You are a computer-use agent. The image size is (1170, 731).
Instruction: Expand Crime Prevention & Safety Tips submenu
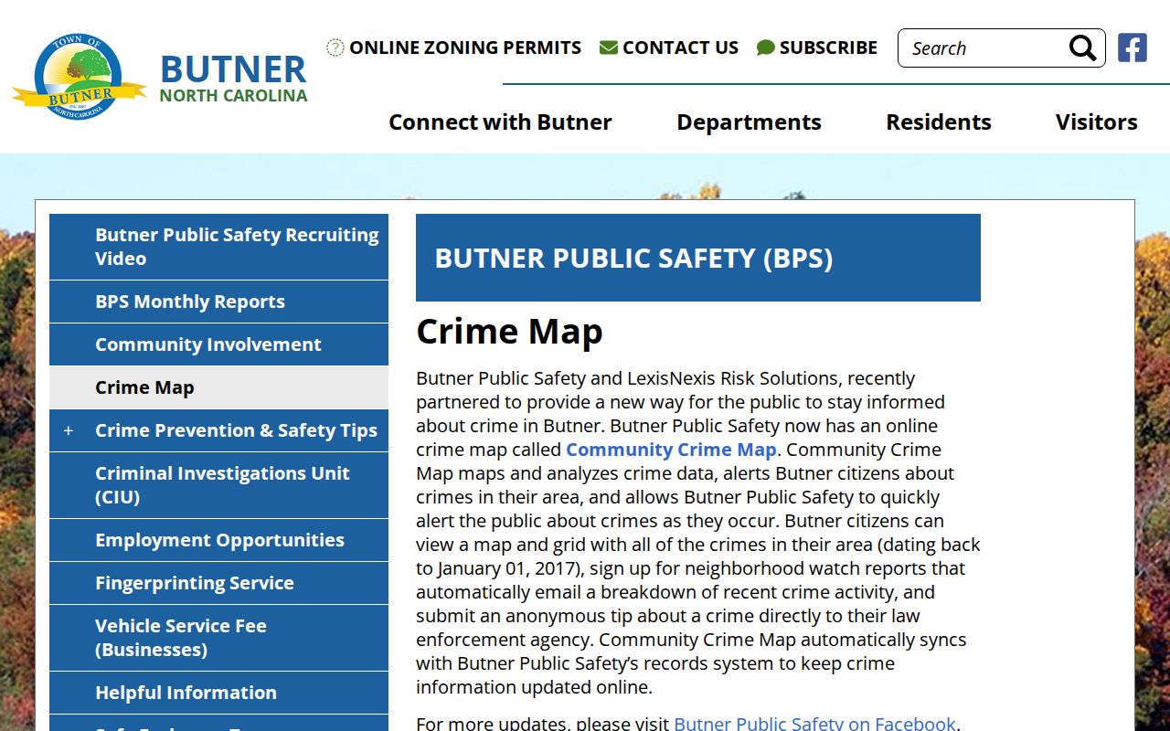(x=69, y=430)
